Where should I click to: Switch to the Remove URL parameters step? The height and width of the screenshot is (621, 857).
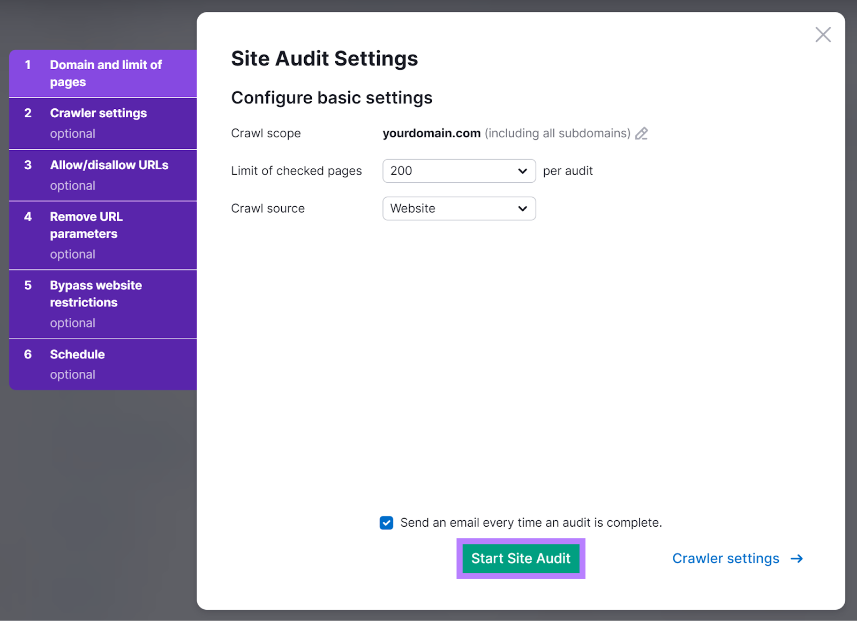click(x=103, y=235)
